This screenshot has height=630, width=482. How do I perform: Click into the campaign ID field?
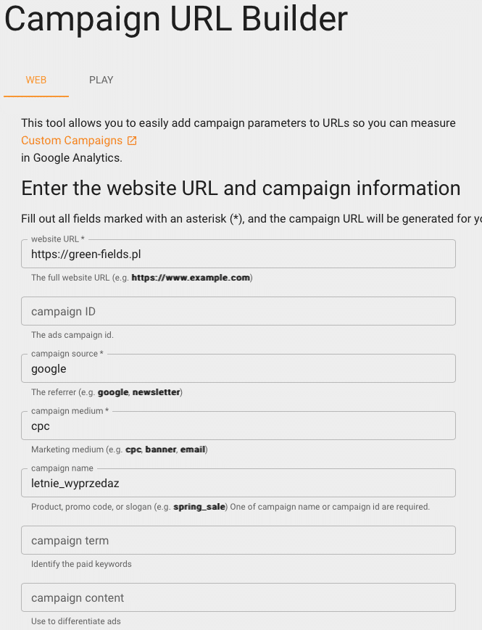238,311
